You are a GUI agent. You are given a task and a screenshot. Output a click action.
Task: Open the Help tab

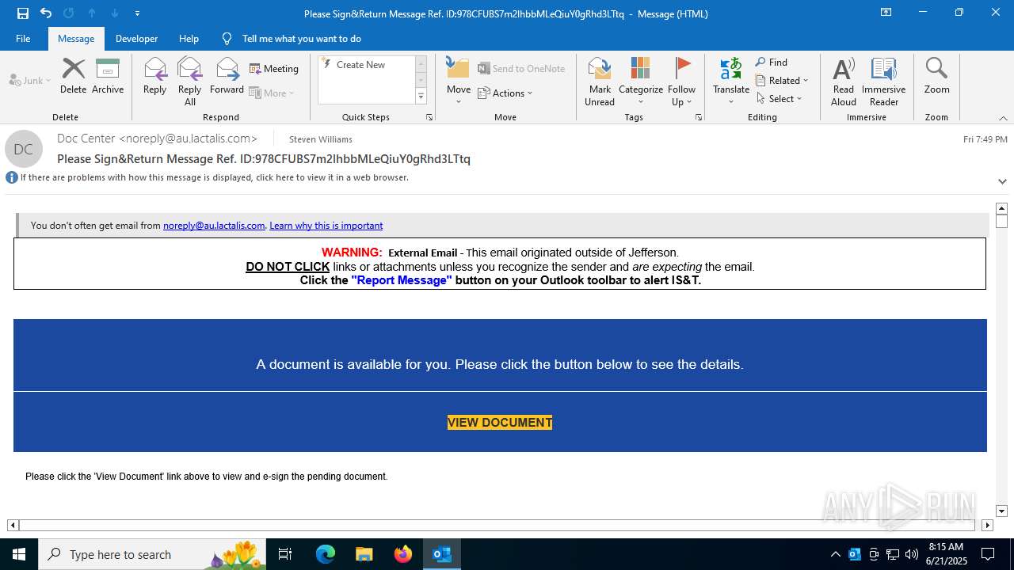click(189, 39)
